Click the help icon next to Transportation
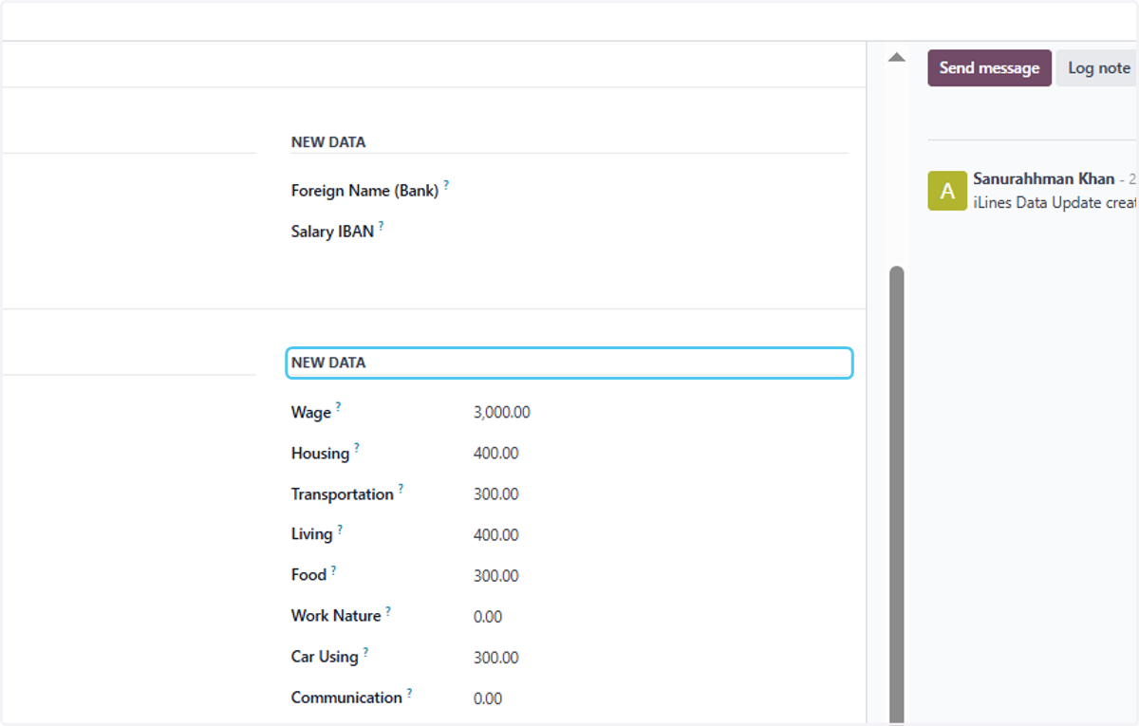The width and height of the screenshot is (1139, 726). (x=401, y=489)
